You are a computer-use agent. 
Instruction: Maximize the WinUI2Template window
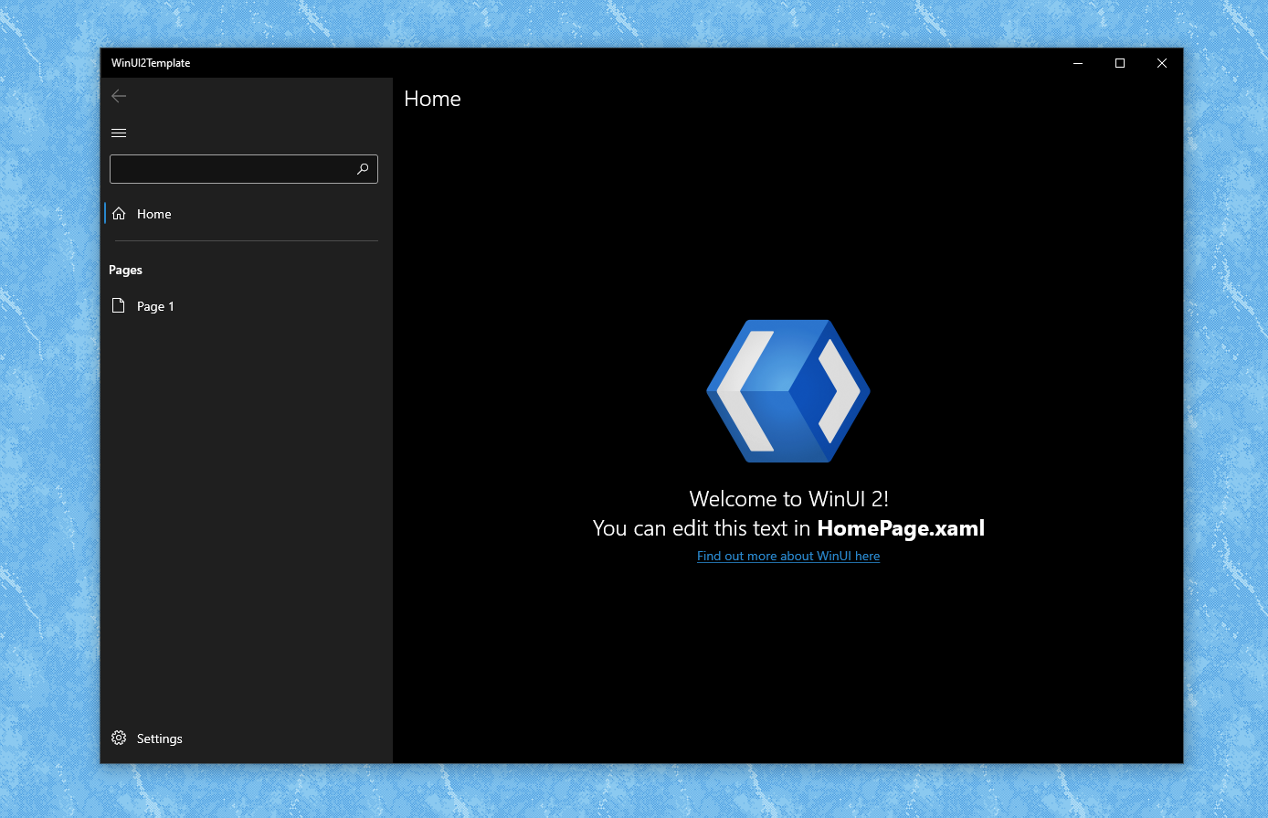pyautogui.click(x=1120, y=63)
